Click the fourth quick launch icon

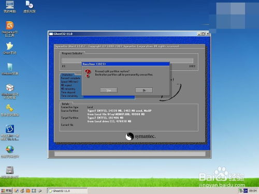point(34,191)
